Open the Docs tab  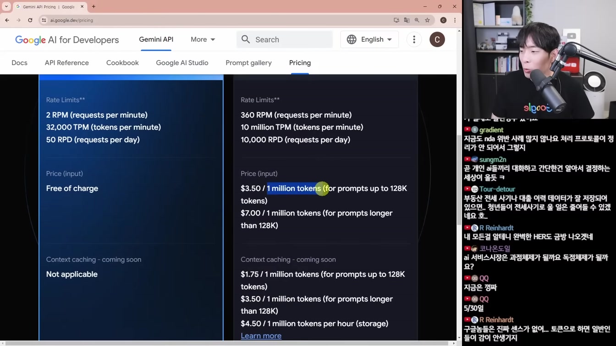pos(19,63)
